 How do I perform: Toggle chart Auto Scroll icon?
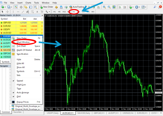tap(120, 7)
